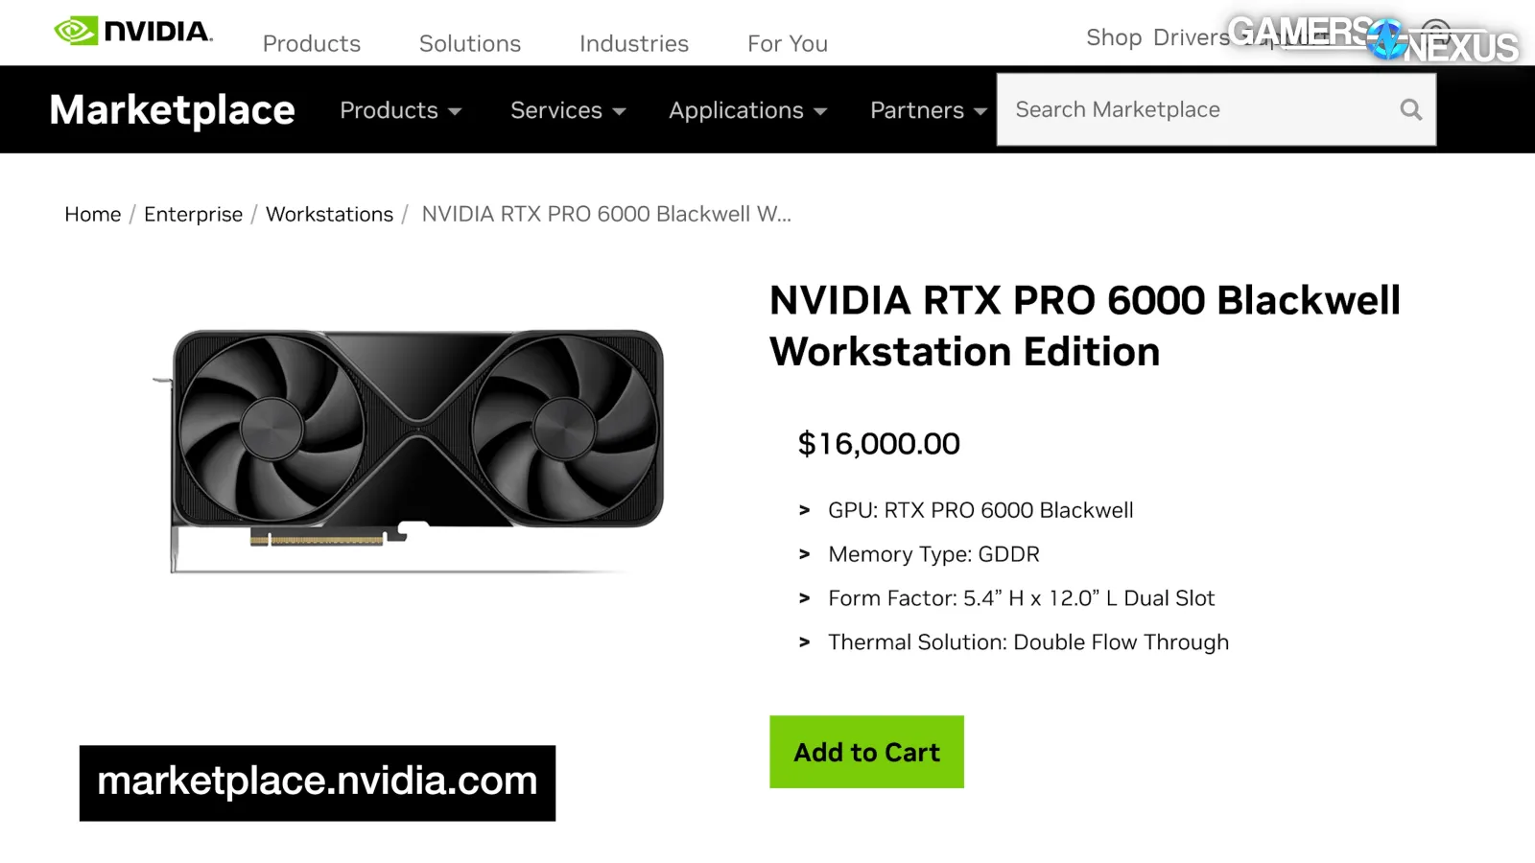Open the Solutions menu item

coord(470,43)
